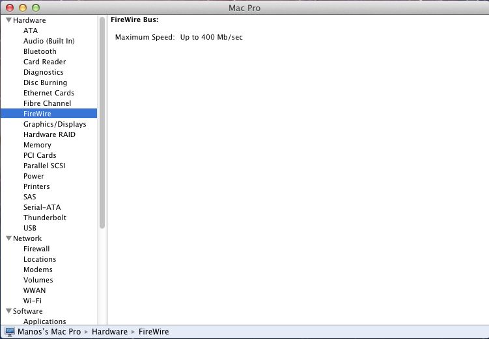This screenshot has width=489, height=339.
Task: Collapse the Hardware disclosure triangle
Action: click(x=8, y=20)
